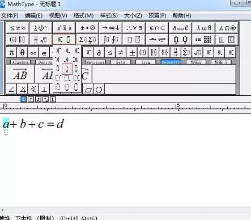The height and width of the screenshot is (220, 251).
Task: Insert the angle symbol
Action: (x=11, y=89)
